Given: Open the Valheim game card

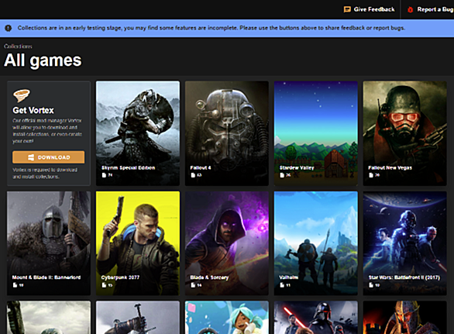Looking at the screenshot, I should pos(316,243).
